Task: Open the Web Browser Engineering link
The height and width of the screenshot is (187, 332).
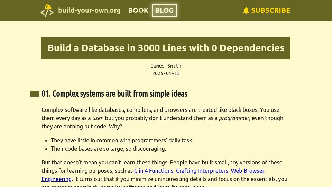Action: 248,171
